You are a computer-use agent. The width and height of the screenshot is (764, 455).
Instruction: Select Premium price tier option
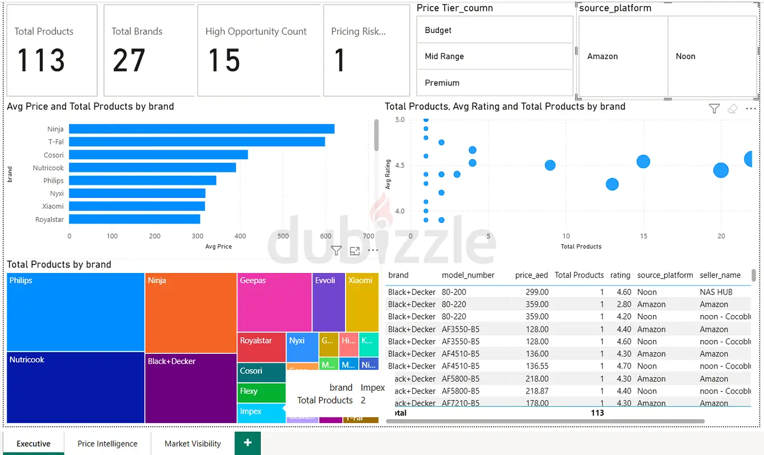(x=495, y=82)
